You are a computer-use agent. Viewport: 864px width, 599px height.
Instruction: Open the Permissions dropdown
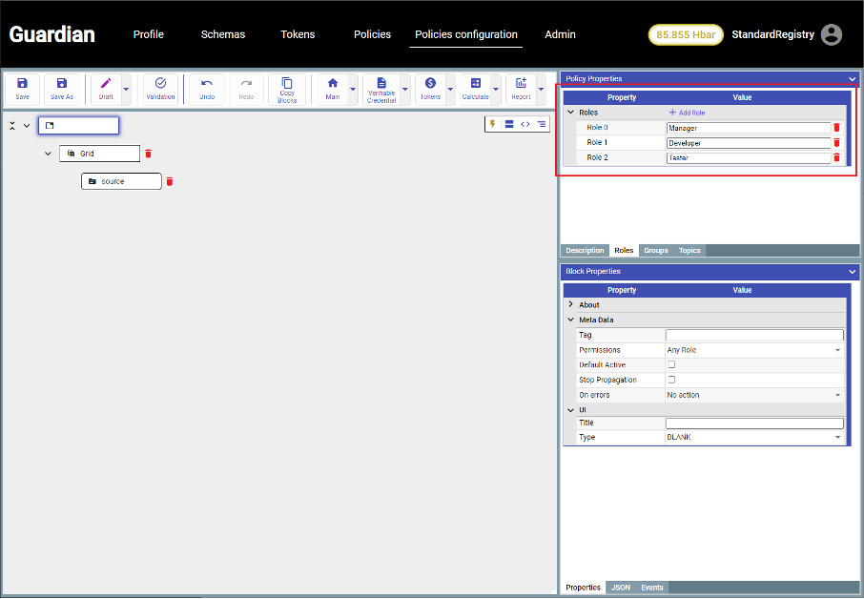[753, 350]
